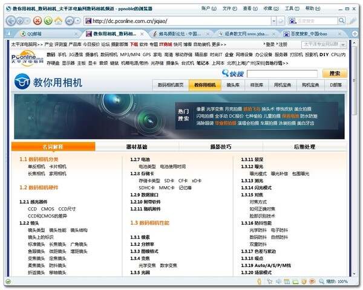Open the 太平洋专业网站群 dropdown

click(x=324, y=45)
